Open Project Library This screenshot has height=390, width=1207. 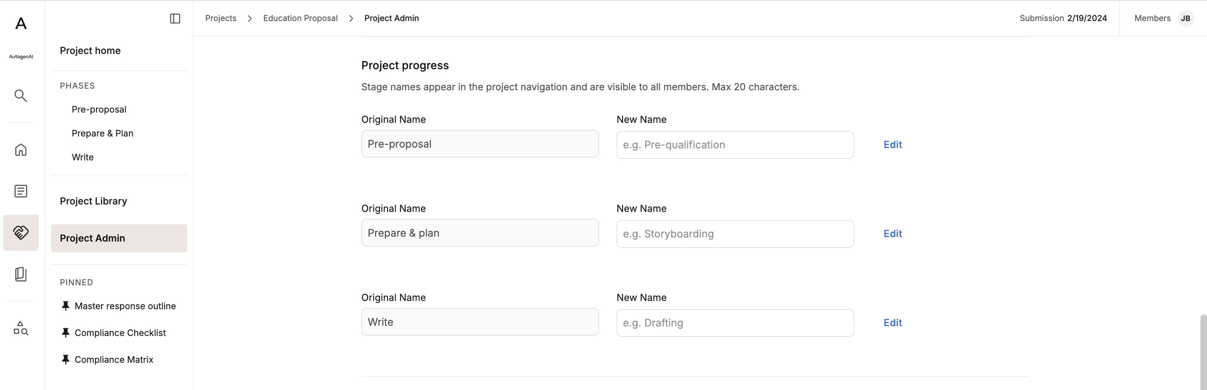tap(93, 201)
